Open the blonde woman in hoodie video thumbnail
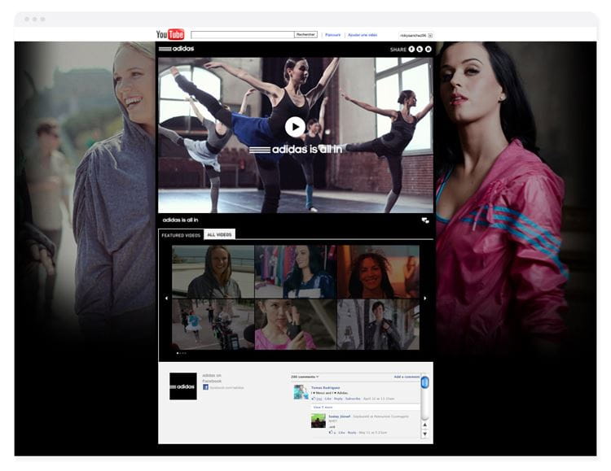This screenshot has height=471, width=611. [213, 272]
